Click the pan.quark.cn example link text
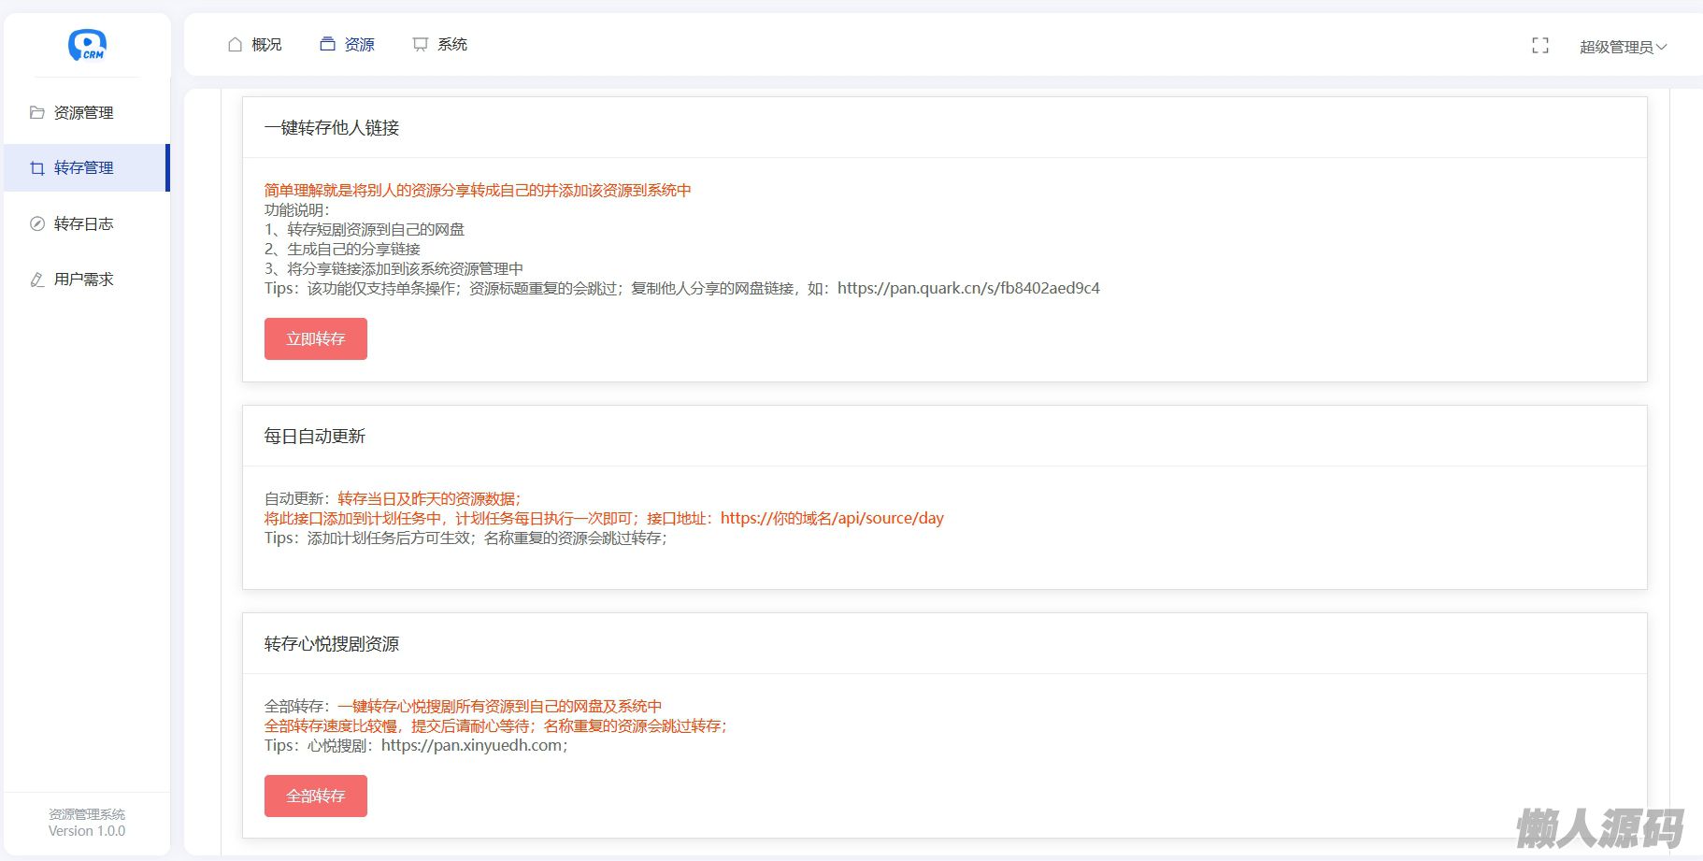The width and height of the screenshot is (1703, 861). [968, 289]
